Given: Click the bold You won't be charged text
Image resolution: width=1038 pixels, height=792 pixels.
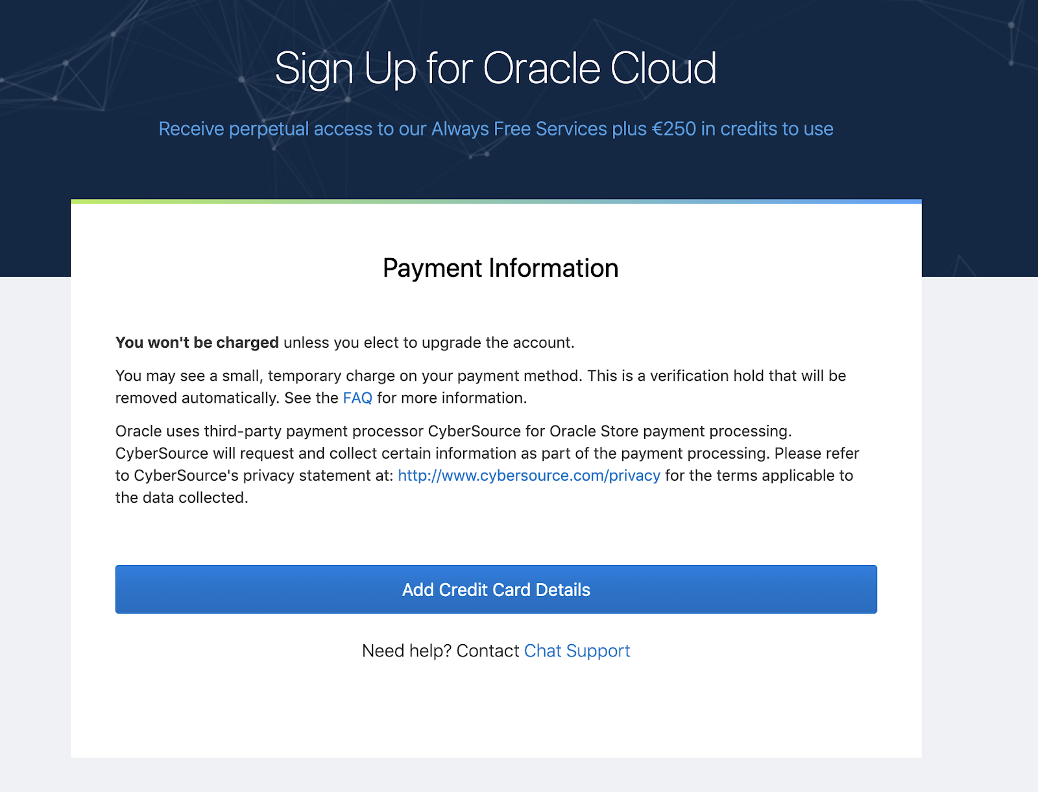Looking at the screenshot, I should (196, 342).
